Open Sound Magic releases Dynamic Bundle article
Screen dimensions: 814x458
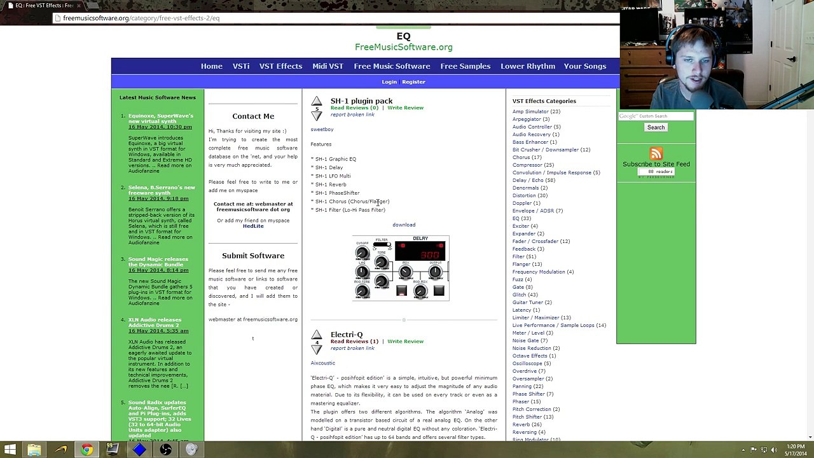point(158,262)
